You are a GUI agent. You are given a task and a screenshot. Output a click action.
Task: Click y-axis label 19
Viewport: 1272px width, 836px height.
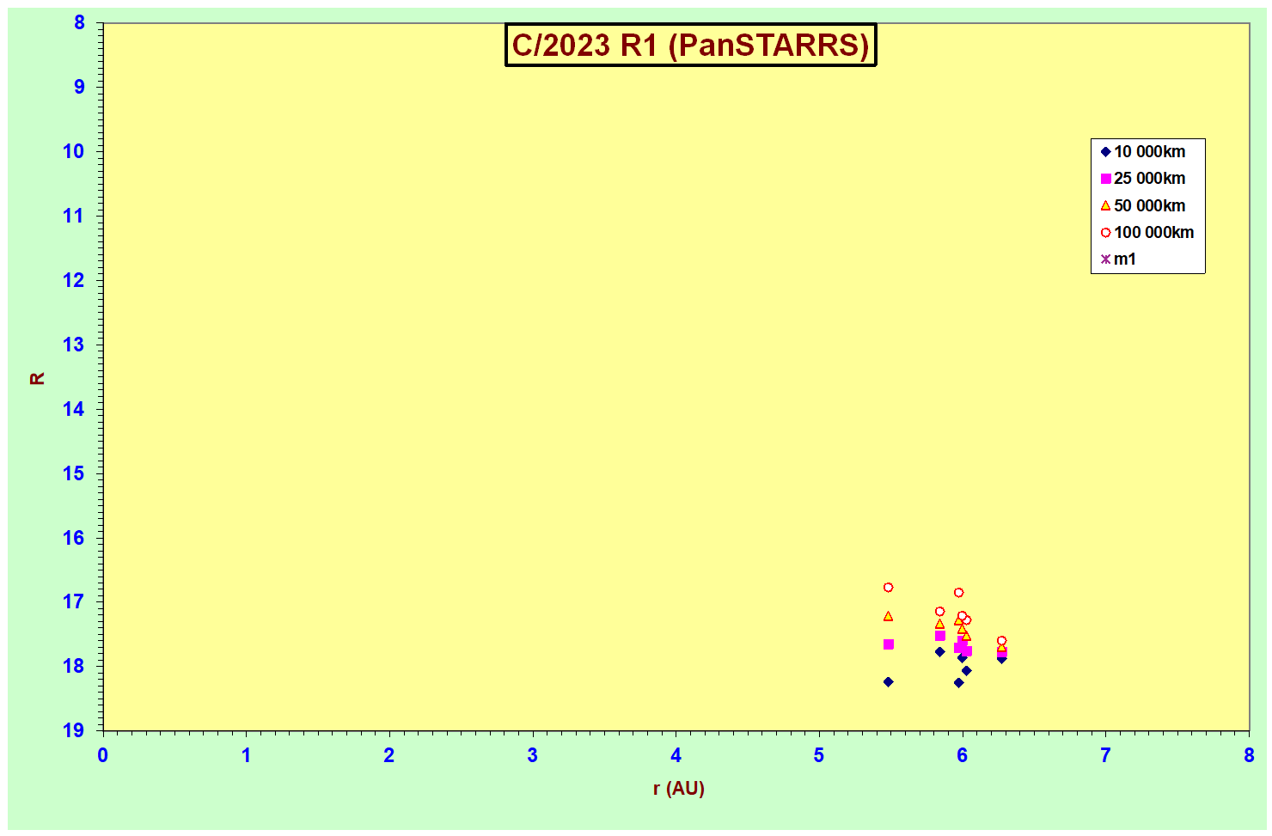(x=74, y=730)
